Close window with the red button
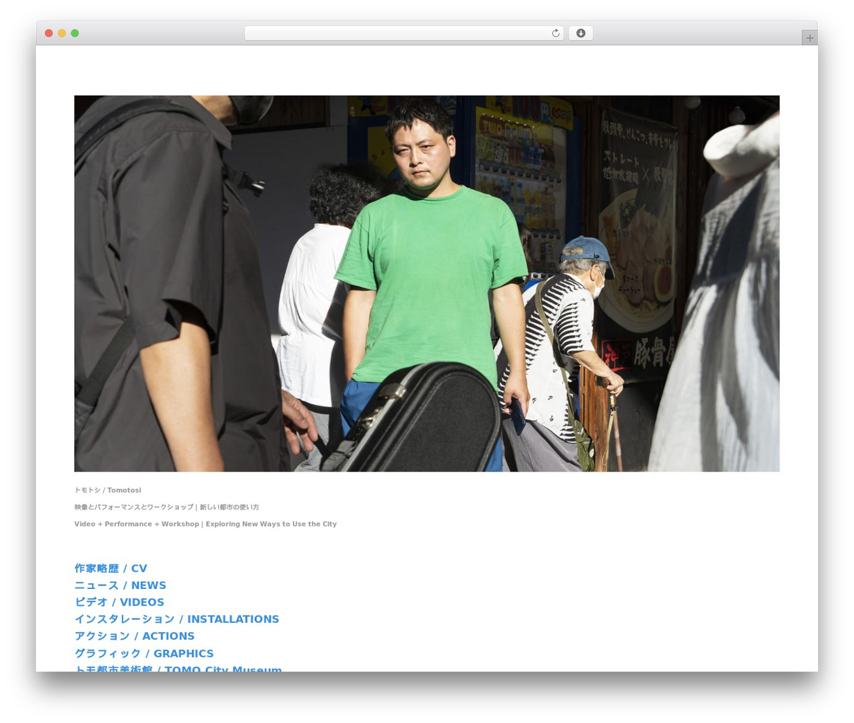The image size is (854, 723). 49,33
